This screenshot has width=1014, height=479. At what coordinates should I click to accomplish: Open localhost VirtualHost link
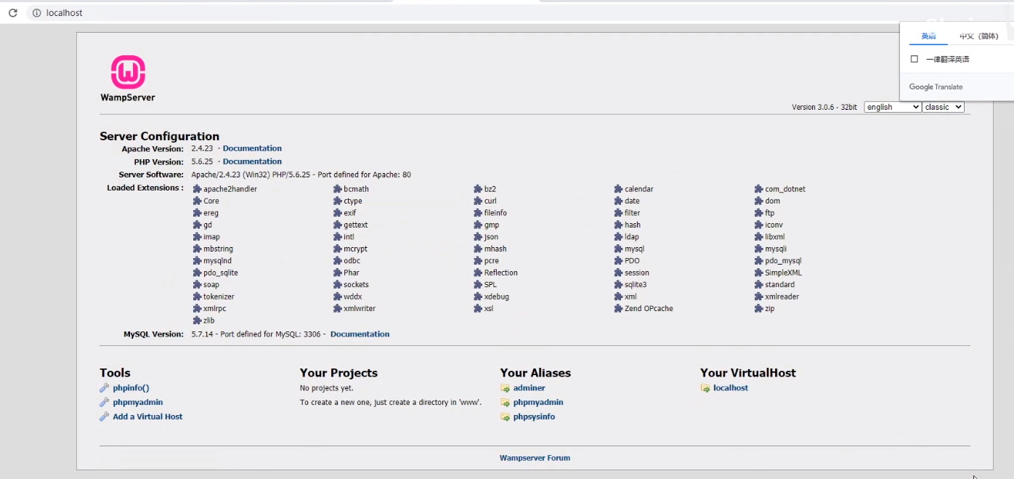(x=731, y=388)
